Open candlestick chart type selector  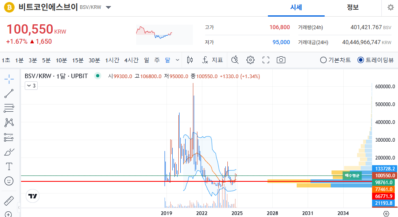(x=190, y=60)
